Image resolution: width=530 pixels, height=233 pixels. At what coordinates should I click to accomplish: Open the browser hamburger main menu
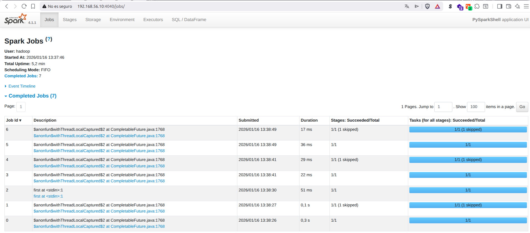pyautogui.click(x=526, y=6)
